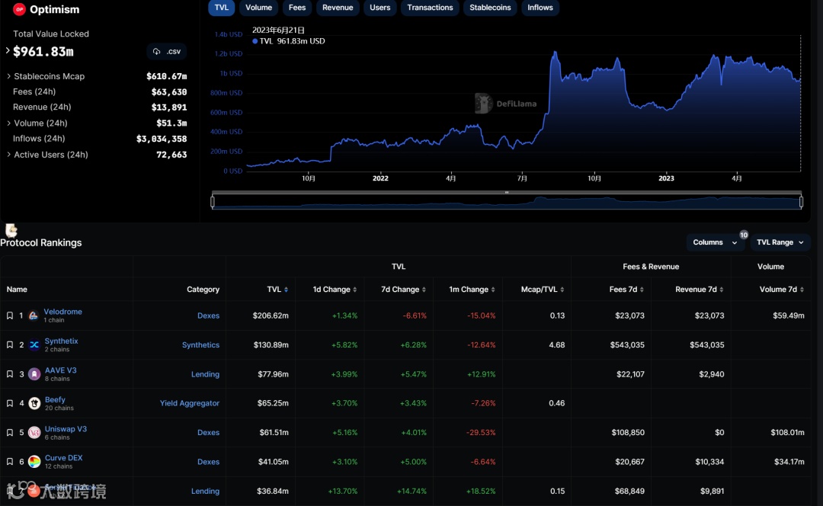Sort by 1m Change column arrows
823x506 pixels.
point(493,290)
